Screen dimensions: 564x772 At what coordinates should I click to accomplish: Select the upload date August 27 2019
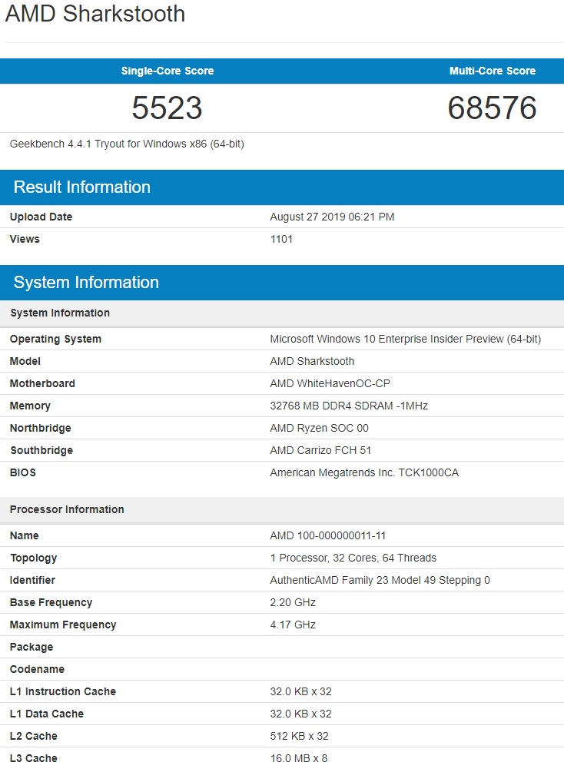(x=332, y=217)
